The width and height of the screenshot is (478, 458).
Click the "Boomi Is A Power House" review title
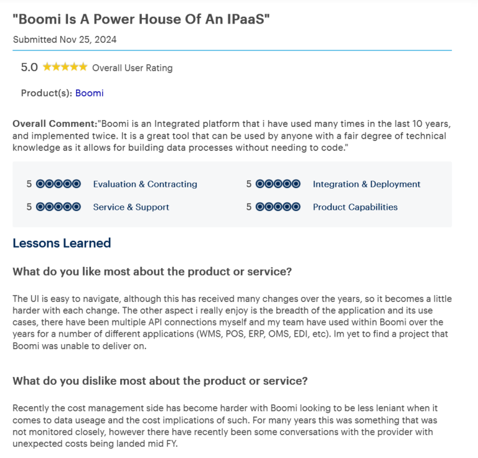coord(141,19)
